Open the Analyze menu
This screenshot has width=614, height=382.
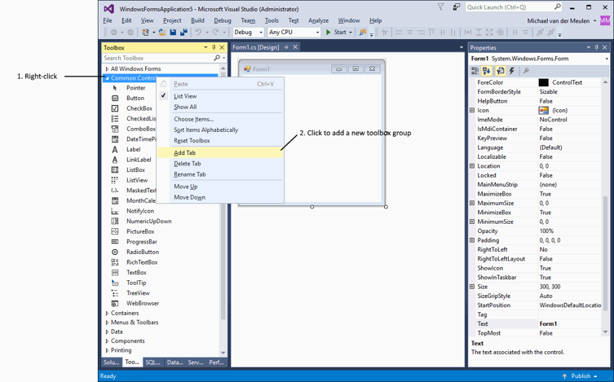click(318, 20)
